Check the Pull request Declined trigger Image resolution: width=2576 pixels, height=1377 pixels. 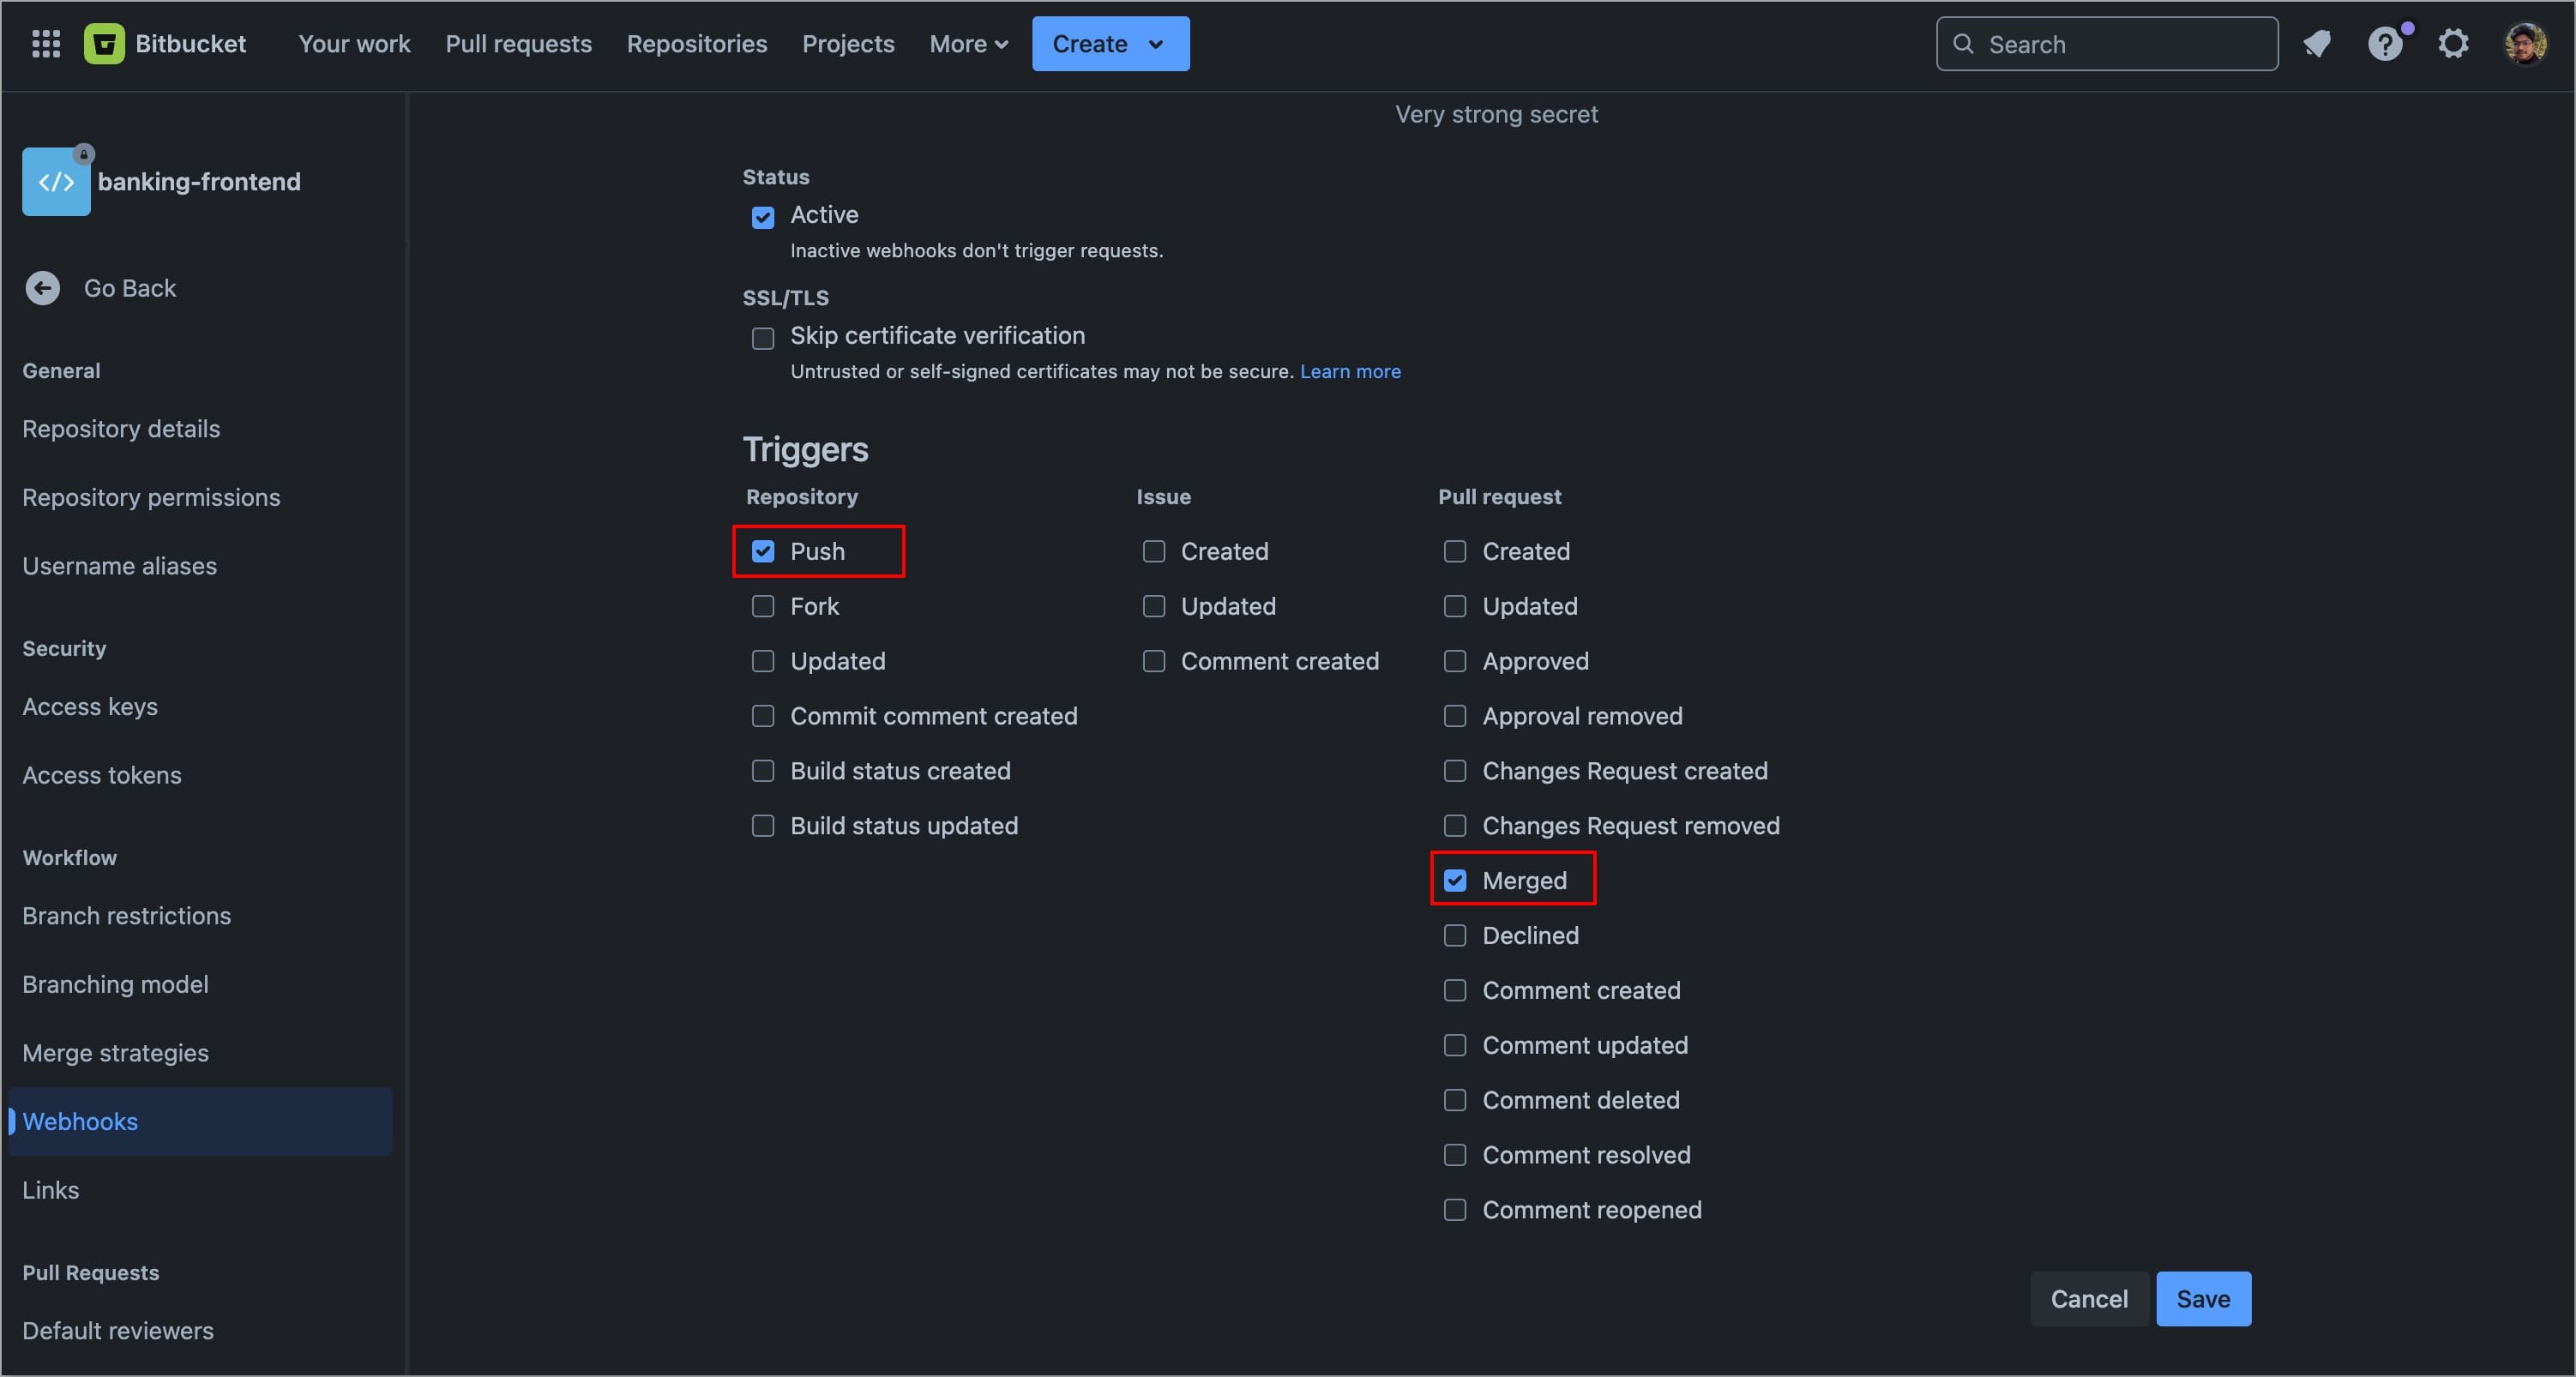coord(1455,936)
